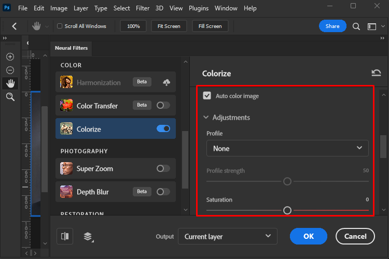Screen dimensions: 389x259
Task: Click the Color Transfer flower thumbnail
Action: pos(66,105)
